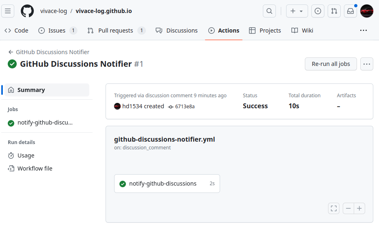379x232 pixels.
Task: Open the issues icon in header
Action: coord(317,11)
